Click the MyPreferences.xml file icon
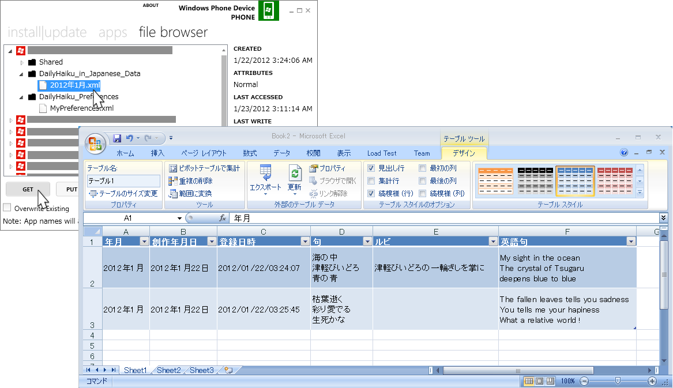The image size is (673, 388). coord(43,108)
